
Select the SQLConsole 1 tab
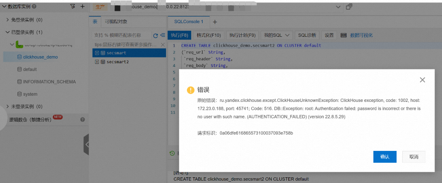tap(188, 22)
